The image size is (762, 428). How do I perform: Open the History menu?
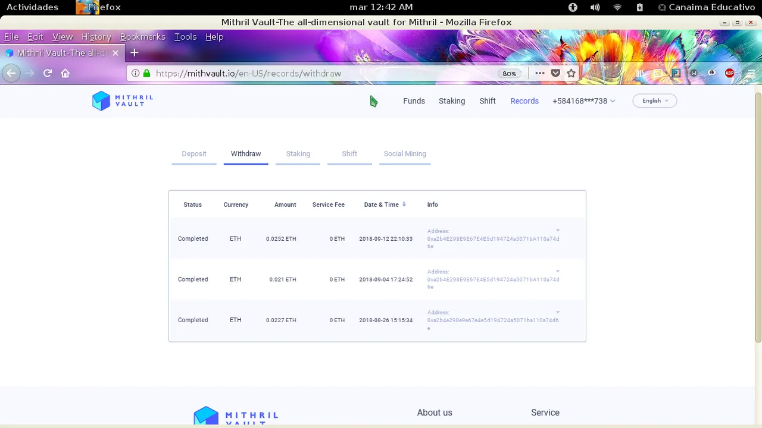tap(96, 37)
